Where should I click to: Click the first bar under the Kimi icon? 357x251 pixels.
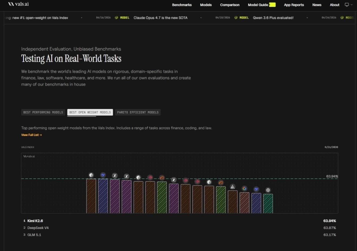[91, 196]
